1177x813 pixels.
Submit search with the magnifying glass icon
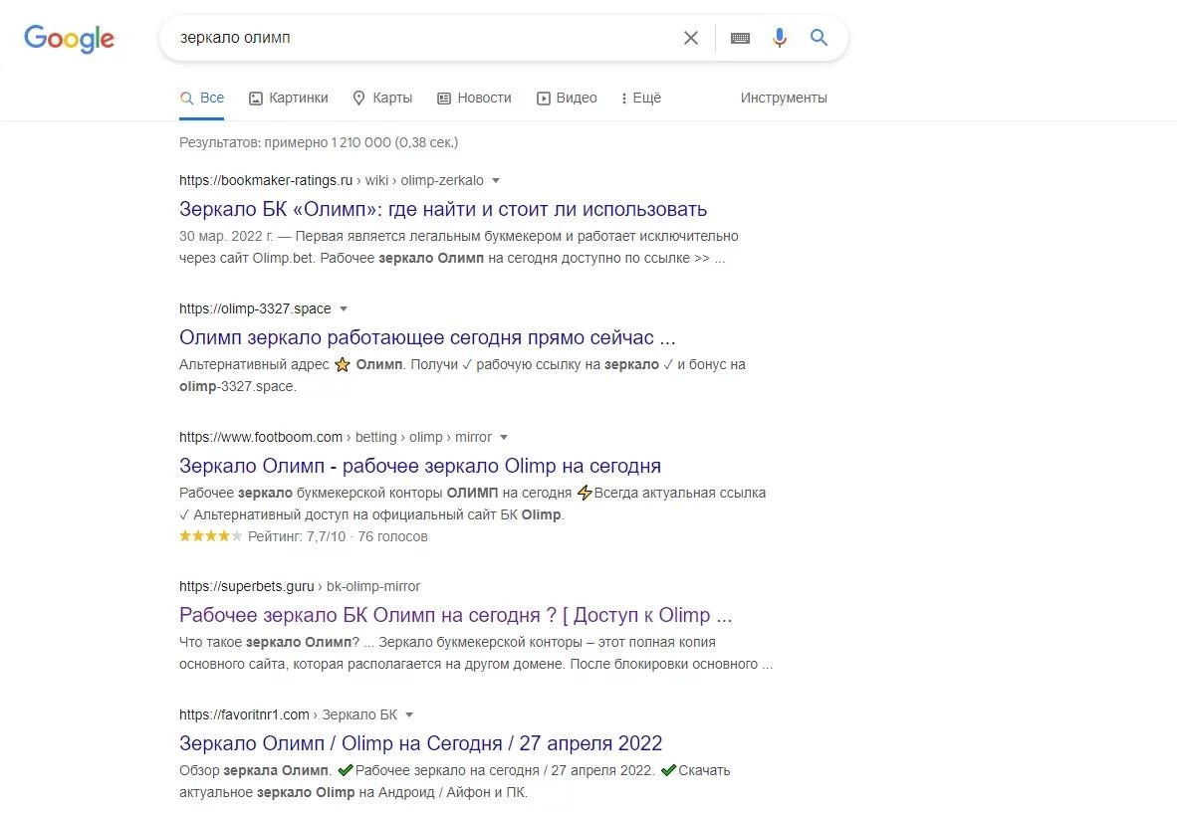(819, 38)
